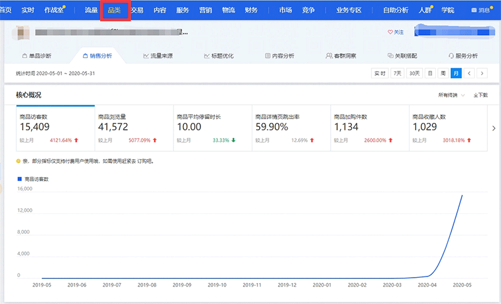
Task: Select the 7天 time range option
Action: click(397, 73)
